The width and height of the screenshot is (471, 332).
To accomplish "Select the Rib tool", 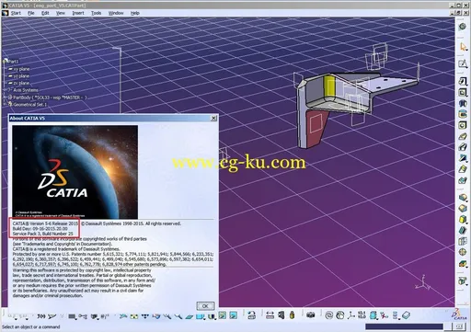I will point(463,136).
